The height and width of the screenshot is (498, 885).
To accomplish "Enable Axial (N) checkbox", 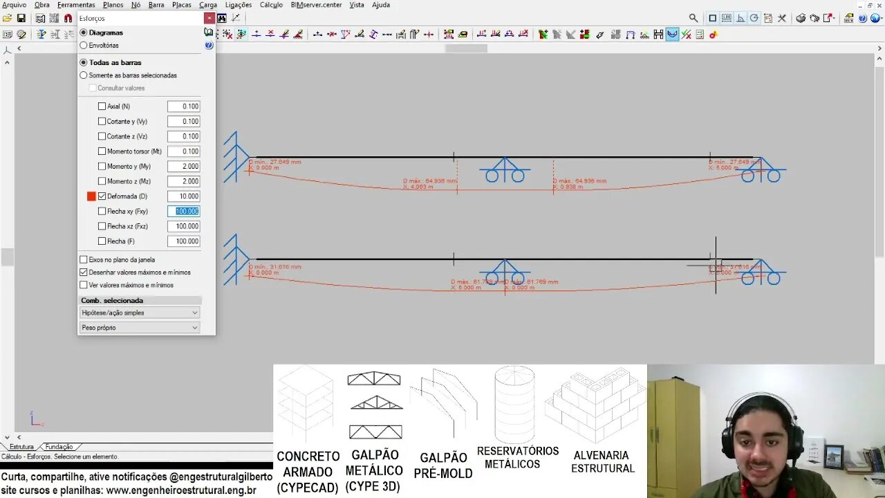I will (102, 107).
